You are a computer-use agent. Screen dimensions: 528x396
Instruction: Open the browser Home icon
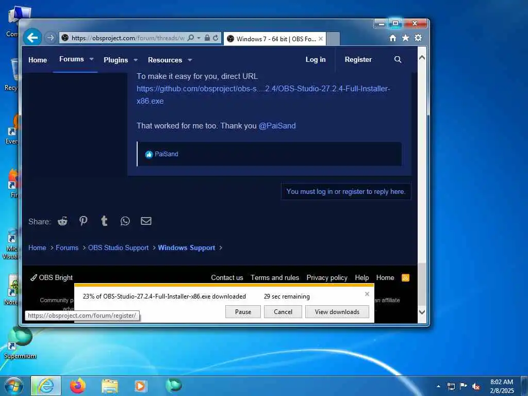pos(392,38)
